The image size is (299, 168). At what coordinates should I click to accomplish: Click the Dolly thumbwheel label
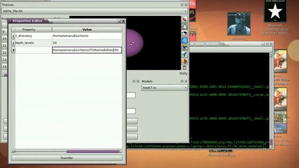pyautogui.click(x=183, y=73)
